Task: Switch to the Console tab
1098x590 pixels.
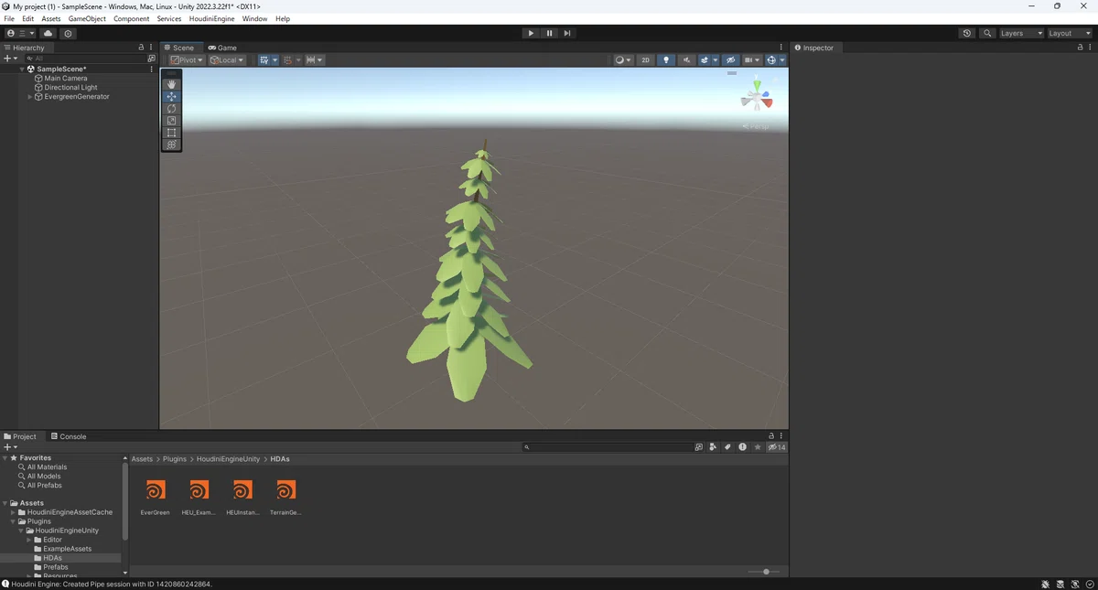Action: pyautogui.click(x=69, y=436)
